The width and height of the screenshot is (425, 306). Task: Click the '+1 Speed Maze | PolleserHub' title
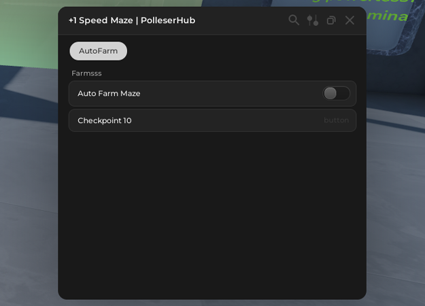[132, 20]
